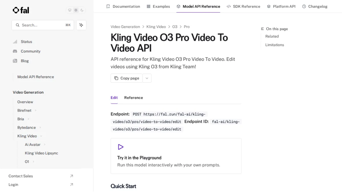
Task: Collapse the Kling Video chevron
Action: pyautogui.click(x=41, y=136)
